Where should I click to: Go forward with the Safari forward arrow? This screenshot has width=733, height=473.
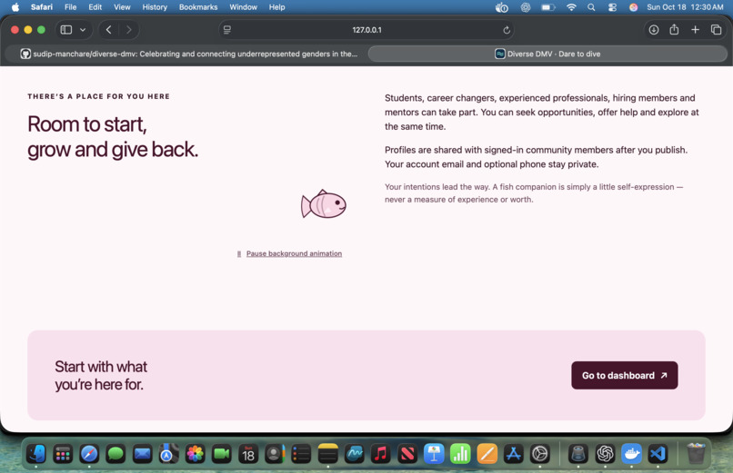128,30
